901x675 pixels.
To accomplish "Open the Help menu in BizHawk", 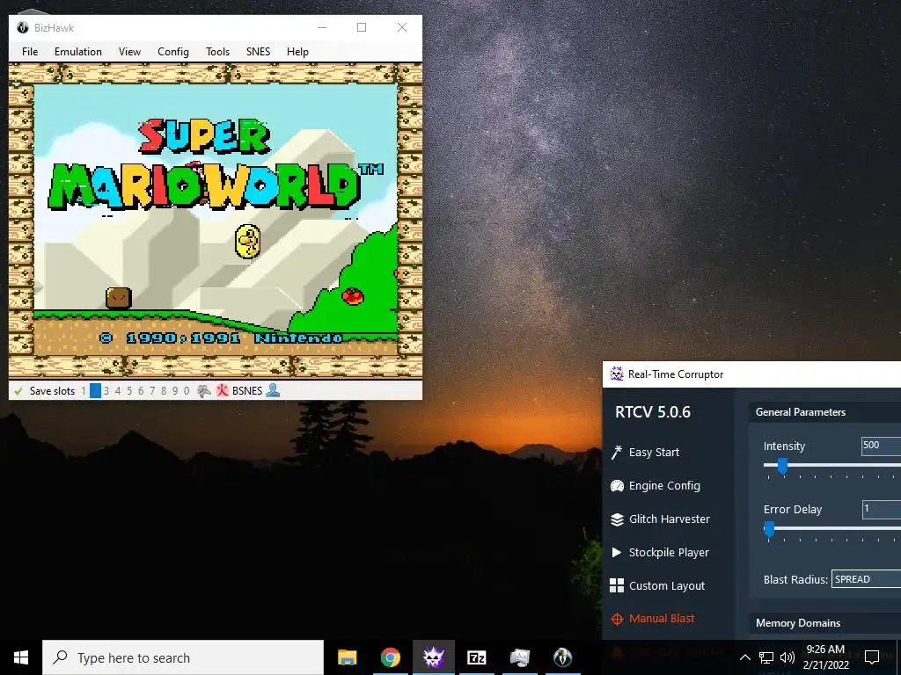I will (297, 52).
